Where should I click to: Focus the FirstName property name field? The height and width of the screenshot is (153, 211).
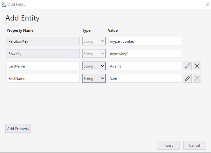43,79
